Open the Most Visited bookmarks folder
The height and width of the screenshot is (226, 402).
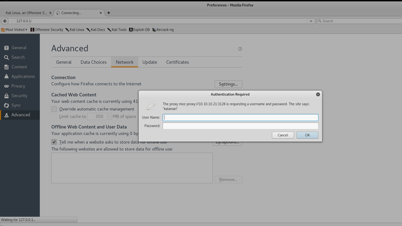[14, 30]
